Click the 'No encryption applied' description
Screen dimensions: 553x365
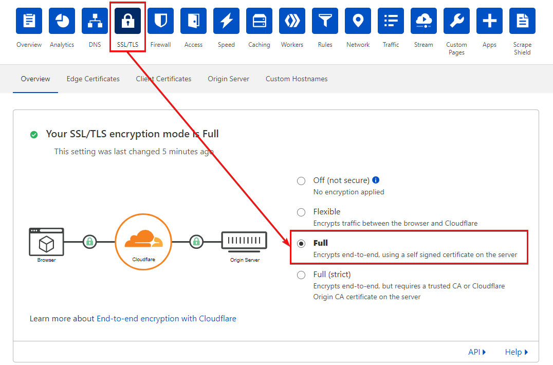[x=349, y=192]
